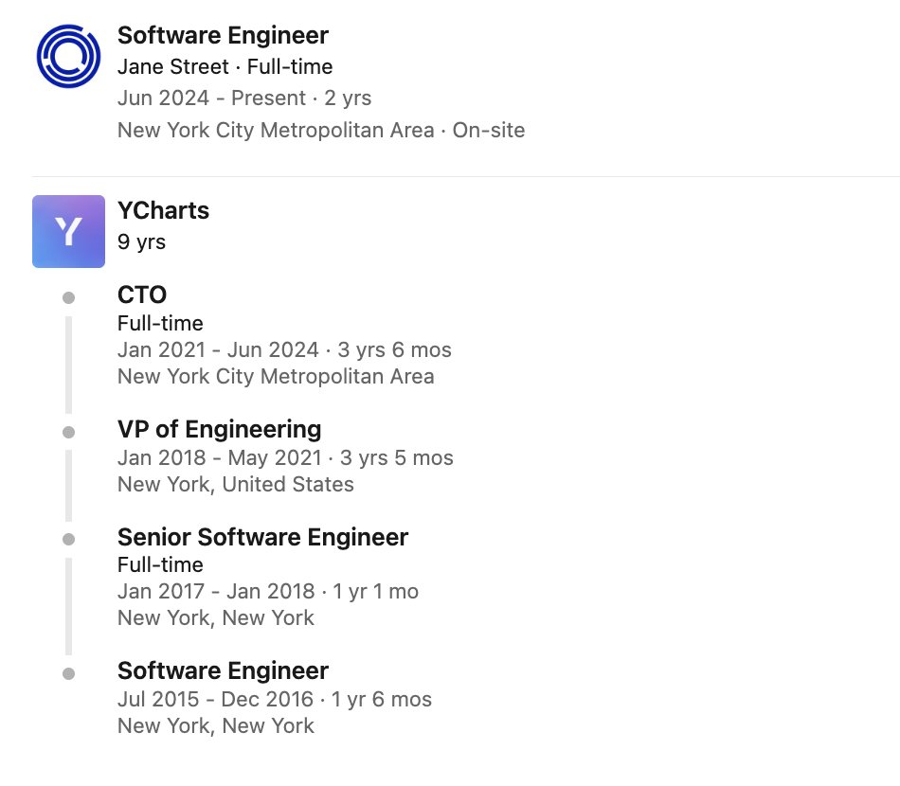The height and width of the screenshot is (786, 900).
Task: Click the timeline dot beside CTO
Action: [x=68, y=297]
